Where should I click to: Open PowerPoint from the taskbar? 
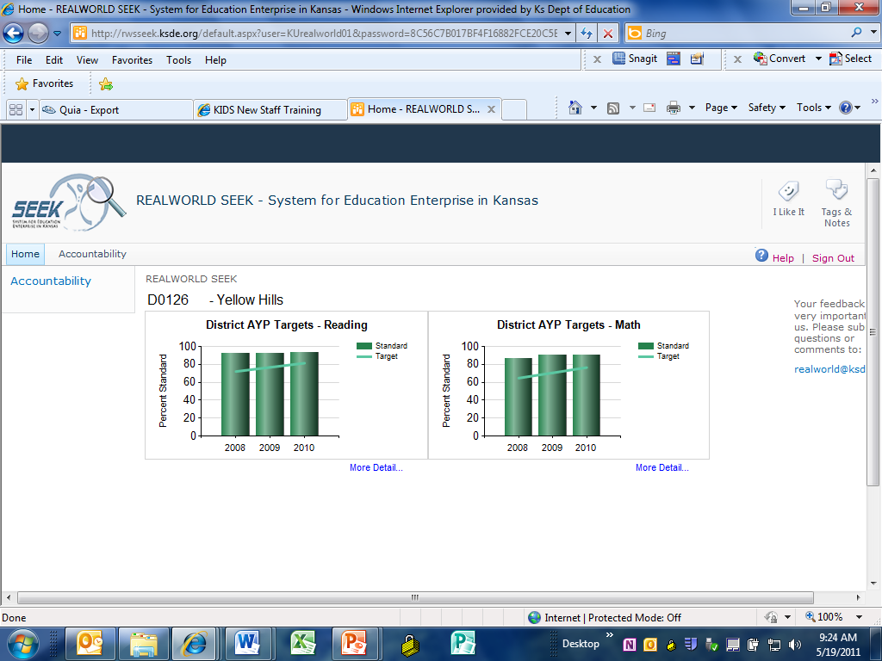pos(354,643)
